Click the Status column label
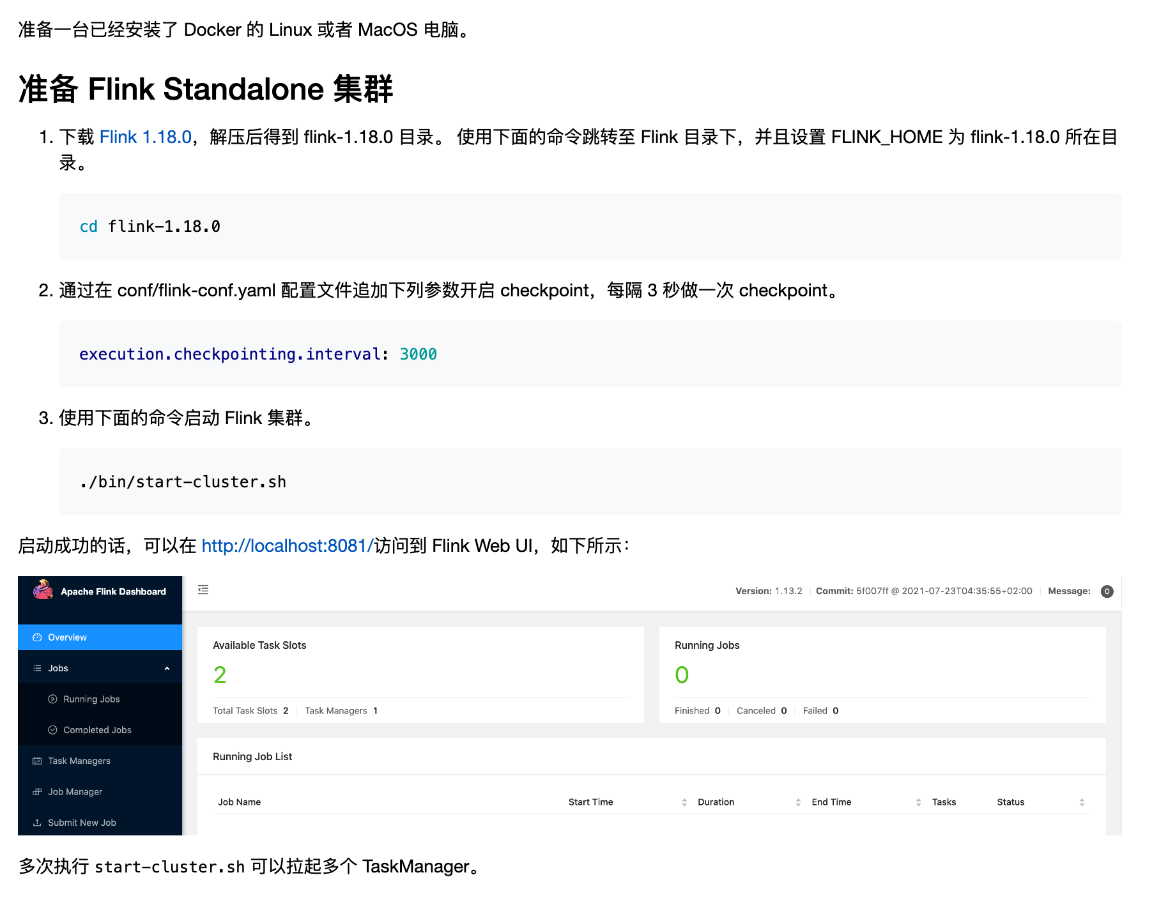The height and width of the screenshot is (898, 1168). pyautogui.click(x=1010, y=802)
